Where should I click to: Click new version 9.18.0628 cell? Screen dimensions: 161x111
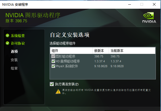tap(101, 66)
